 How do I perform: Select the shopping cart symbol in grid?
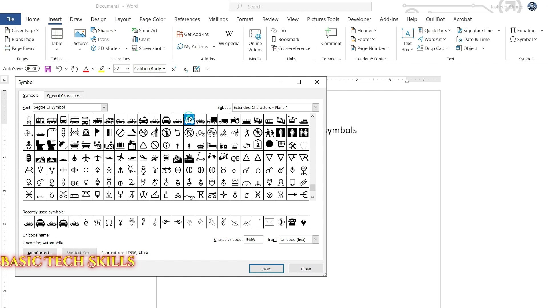(x=281, y=145)
